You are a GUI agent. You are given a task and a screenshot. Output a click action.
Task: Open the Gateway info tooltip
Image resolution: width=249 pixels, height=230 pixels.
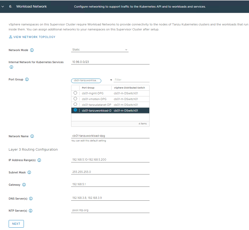(x=24, y=185)
